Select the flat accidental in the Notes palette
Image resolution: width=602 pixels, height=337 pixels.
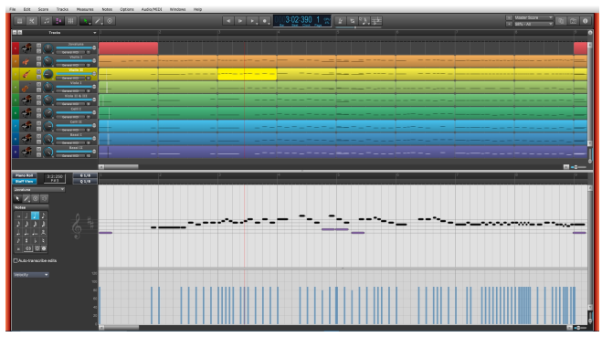pos(35,241)
